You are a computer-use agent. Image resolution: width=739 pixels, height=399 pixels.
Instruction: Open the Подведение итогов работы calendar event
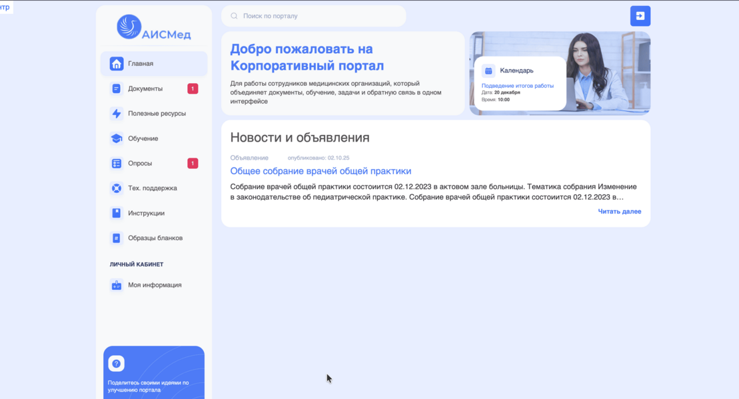coord(518,86)
